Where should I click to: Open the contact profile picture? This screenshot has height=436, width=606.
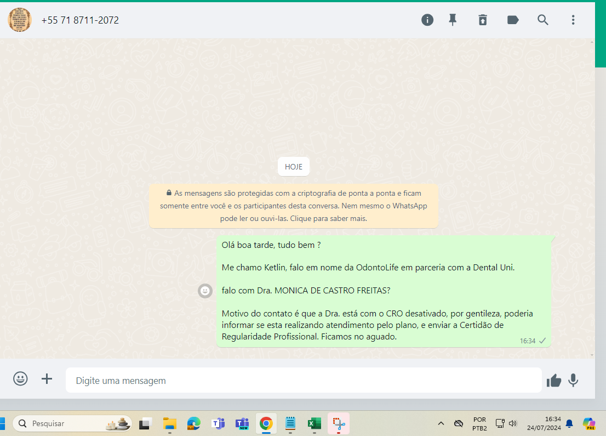click(20, 20)
